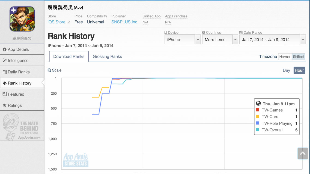Click the globe icon in chart tooltip
310x174 pixels.
[258, 103]
